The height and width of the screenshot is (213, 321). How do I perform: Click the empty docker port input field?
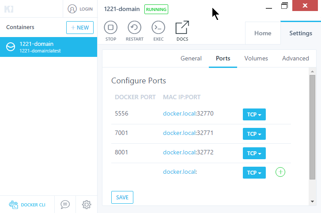click(x=135, y=172)
